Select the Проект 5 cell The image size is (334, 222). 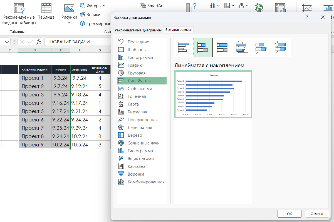(35, 111)
